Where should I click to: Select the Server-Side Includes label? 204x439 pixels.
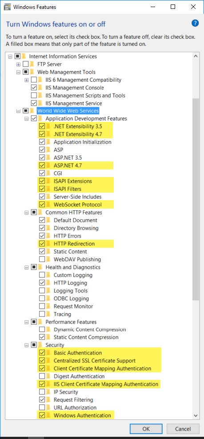click(77, 197)
